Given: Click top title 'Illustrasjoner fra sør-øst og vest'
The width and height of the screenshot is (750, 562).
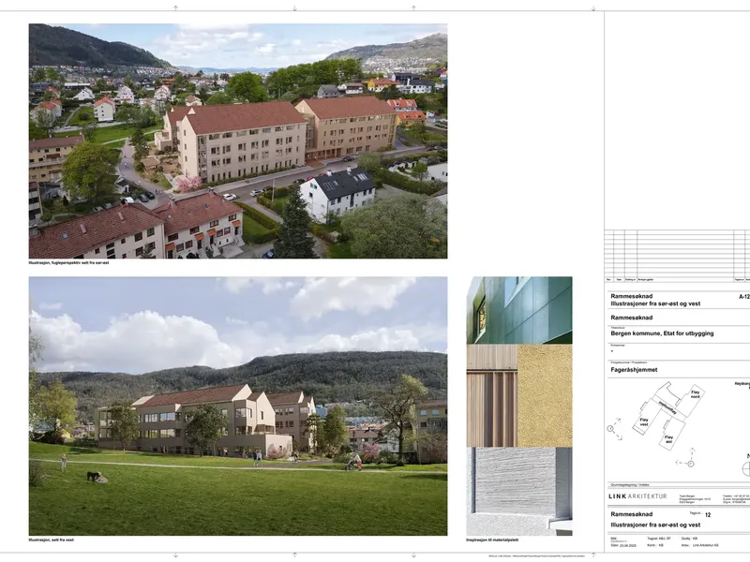Looking at the screenshot, I should tap(655, 303).
